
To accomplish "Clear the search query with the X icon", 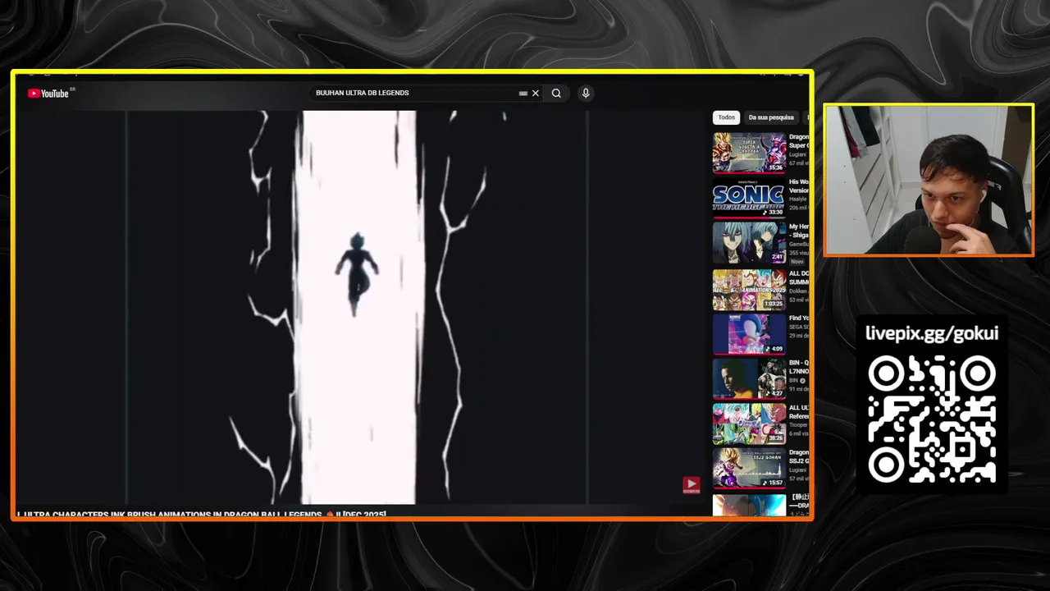I will [536, 94].
